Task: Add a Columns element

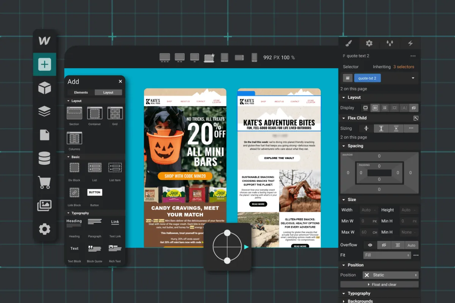Action: pyautogui.click(x=74, y=138)
